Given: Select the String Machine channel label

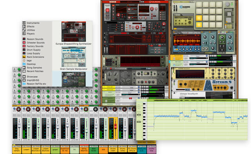Looking at the screenshot, I should 84,150.
